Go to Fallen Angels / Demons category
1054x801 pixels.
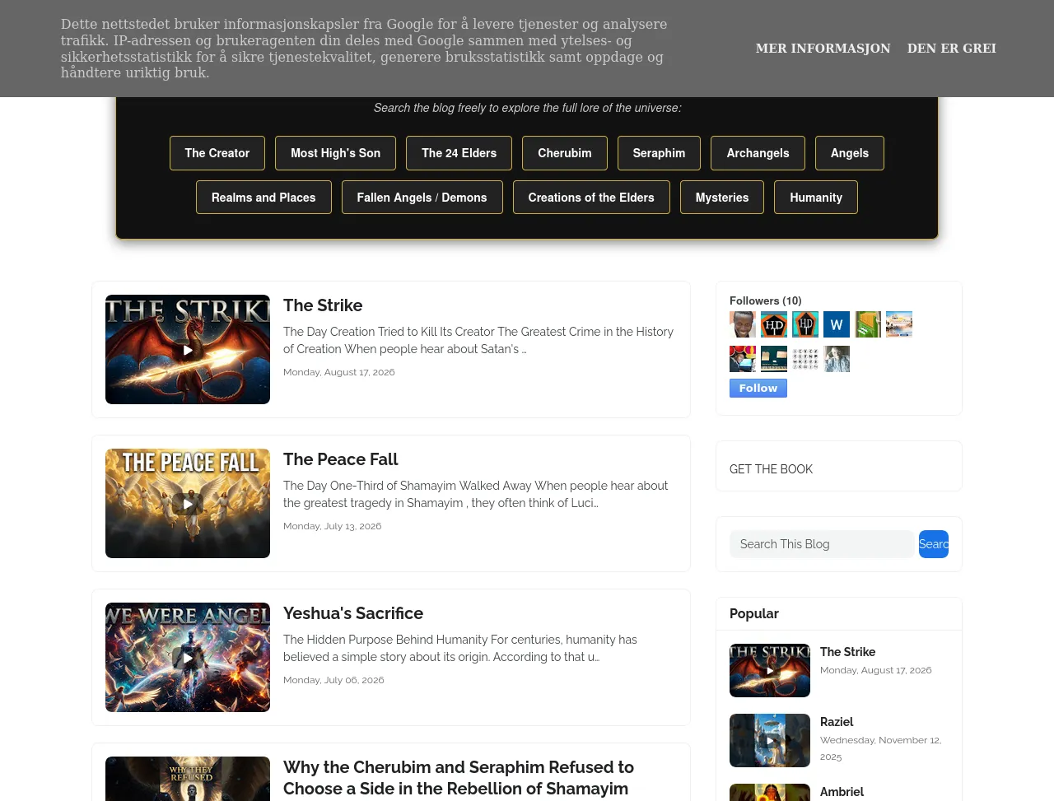[x=422, y=198]
